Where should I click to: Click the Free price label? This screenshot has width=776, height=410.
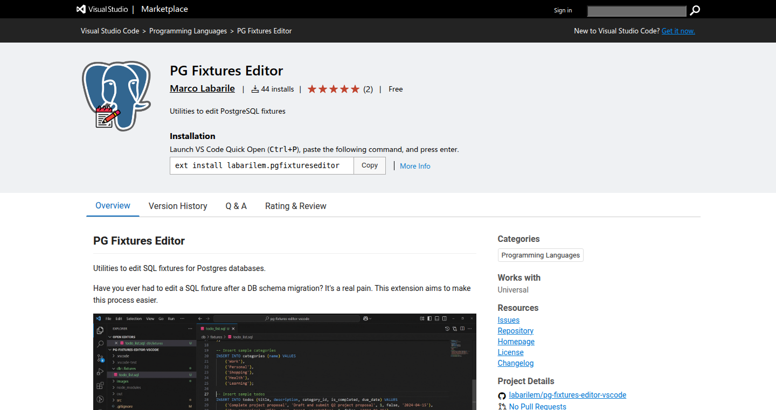(x=396, y=89)
